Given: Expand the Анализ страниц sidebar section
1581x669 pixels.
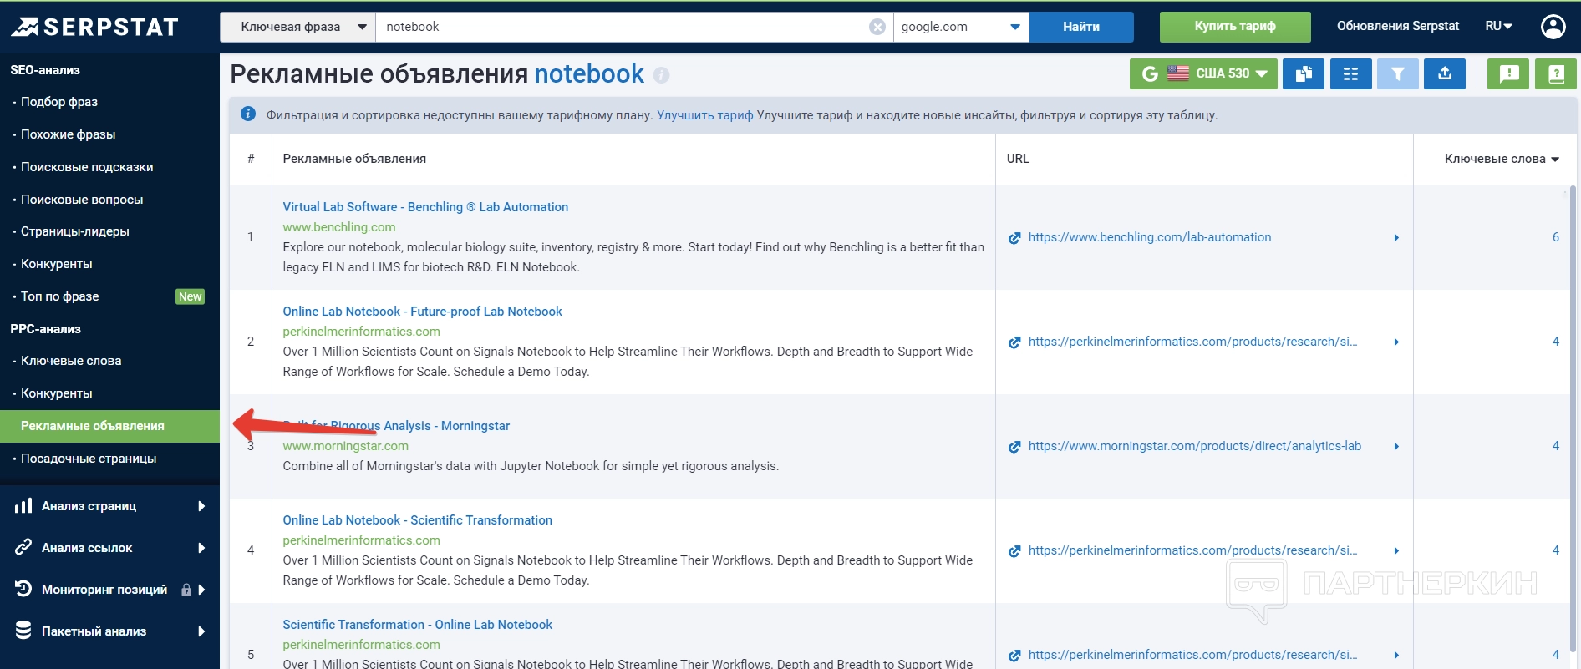Looking at the screenshot, I should point(109,506).
